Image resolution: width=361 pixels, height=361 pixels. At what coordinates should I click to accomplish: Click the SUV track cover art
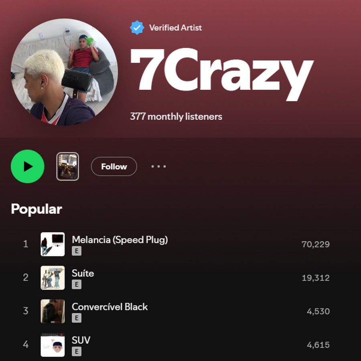(x=53, y=345)
